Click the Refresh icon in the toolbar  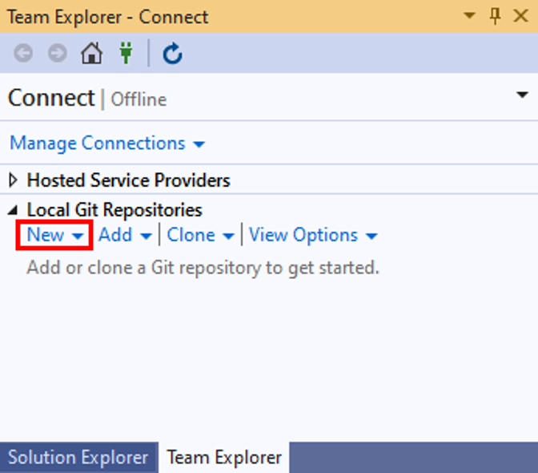[x=172, y=54]
